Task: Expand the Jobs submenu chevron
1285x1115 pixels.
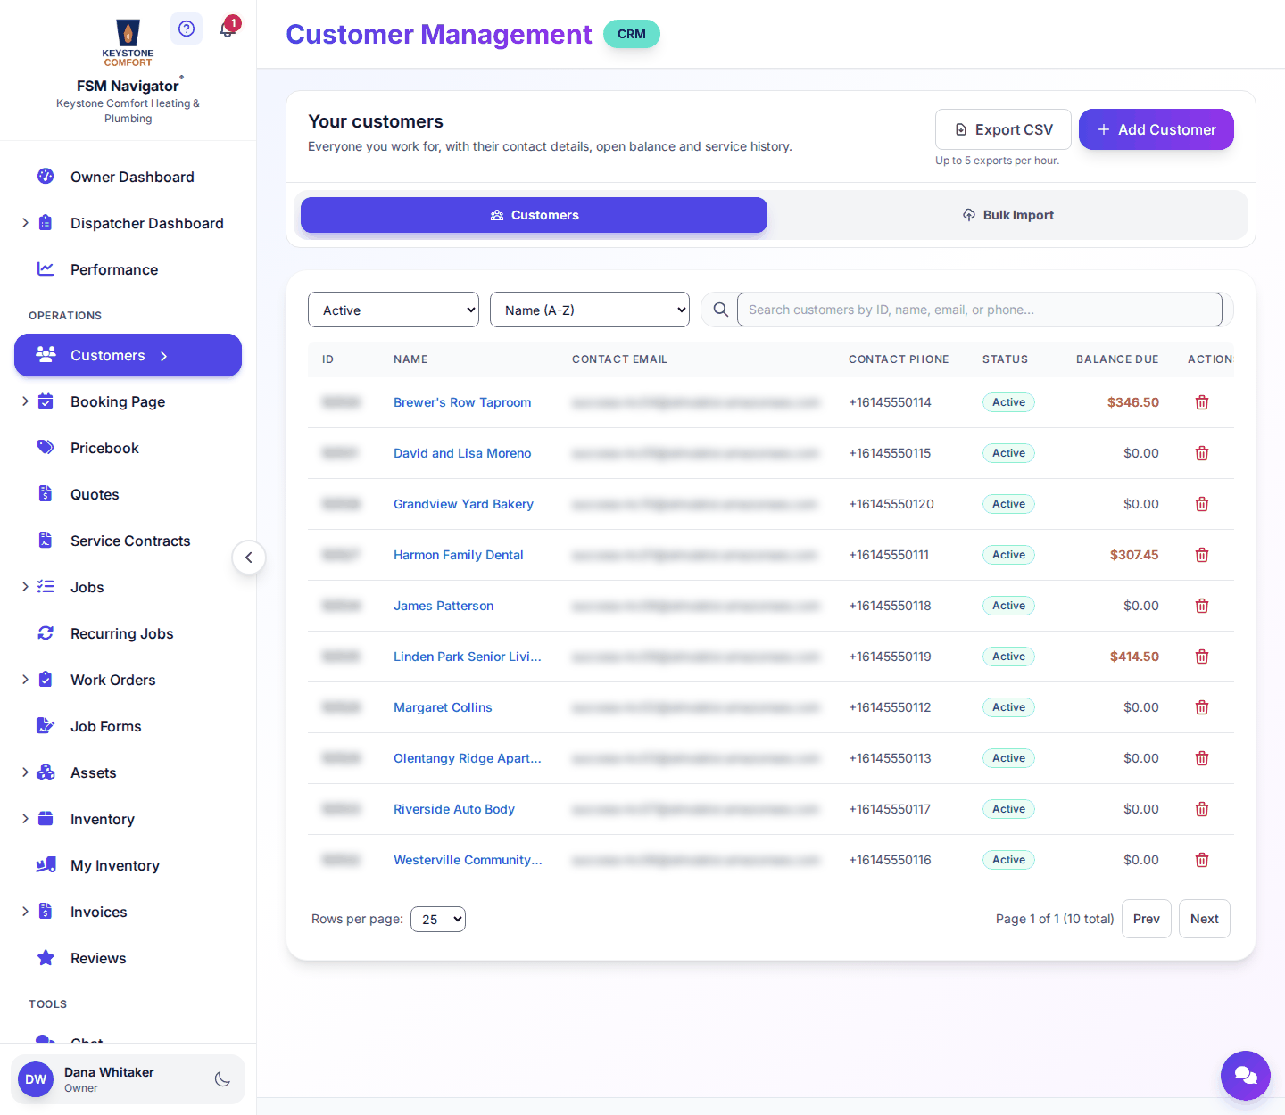Action: (25, 587)
